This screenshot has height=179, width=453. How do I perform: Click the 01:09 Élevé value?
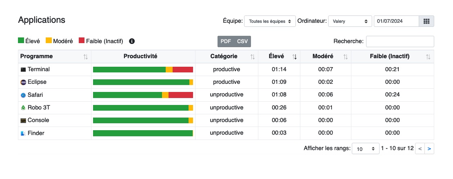coord(279,82)
